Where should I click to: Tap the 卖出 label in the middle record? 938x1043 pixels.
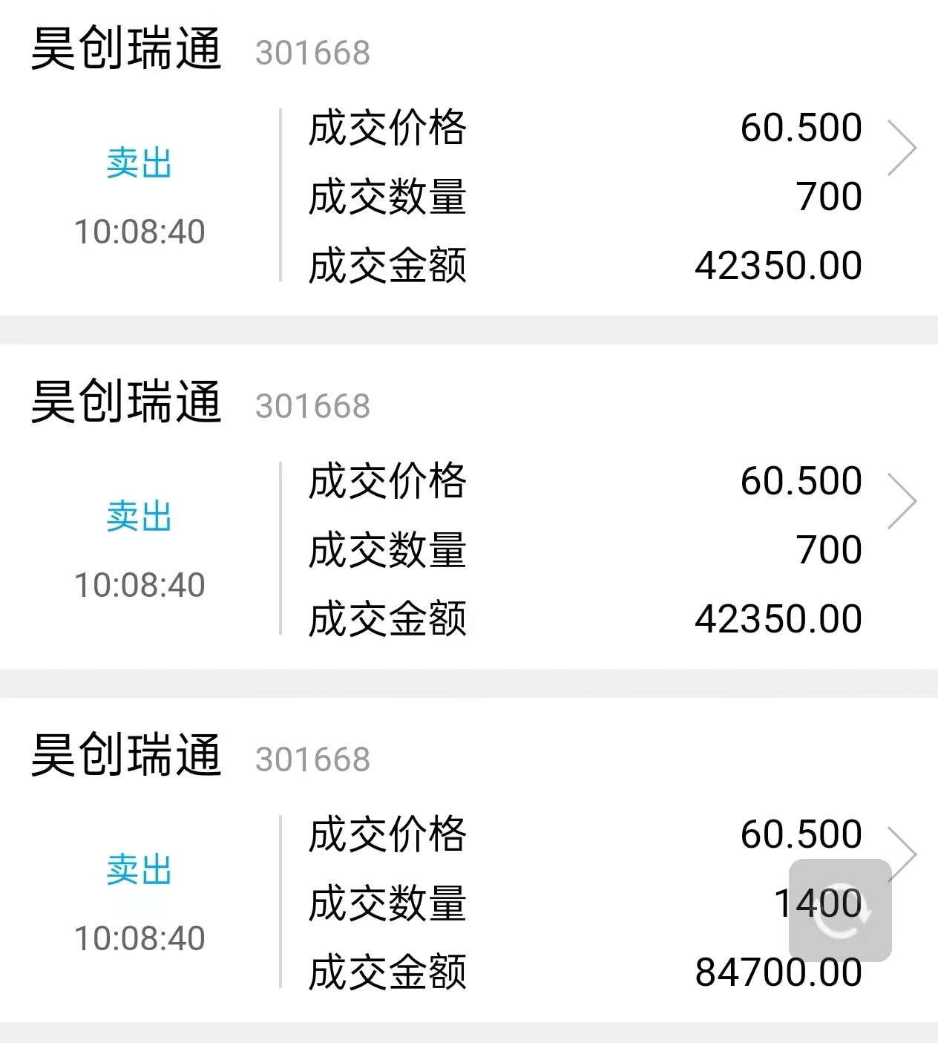139,517
